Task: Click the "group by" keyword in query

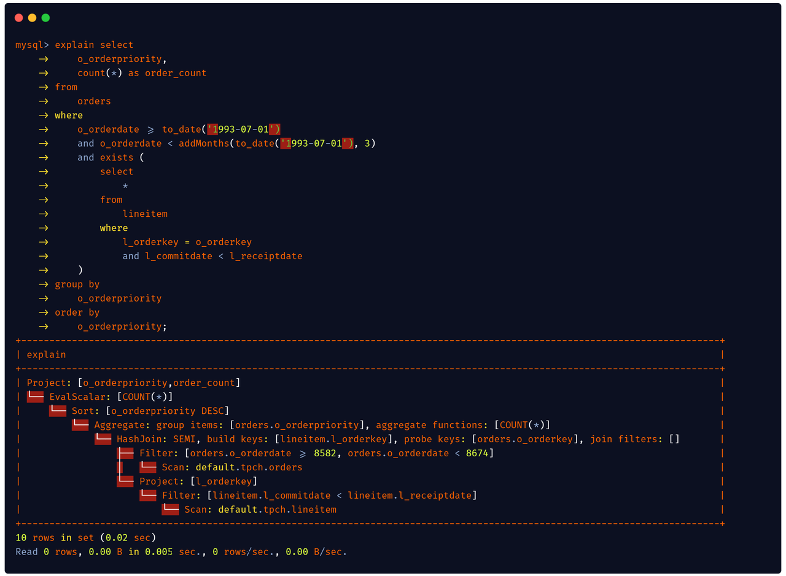Action: (x=77, y=284)
